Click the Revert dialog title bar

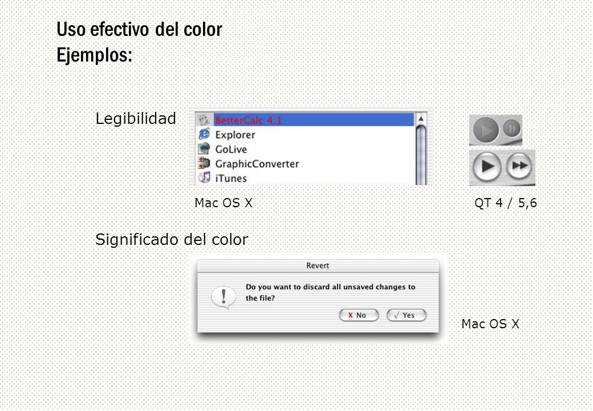[x=318, y=265]
